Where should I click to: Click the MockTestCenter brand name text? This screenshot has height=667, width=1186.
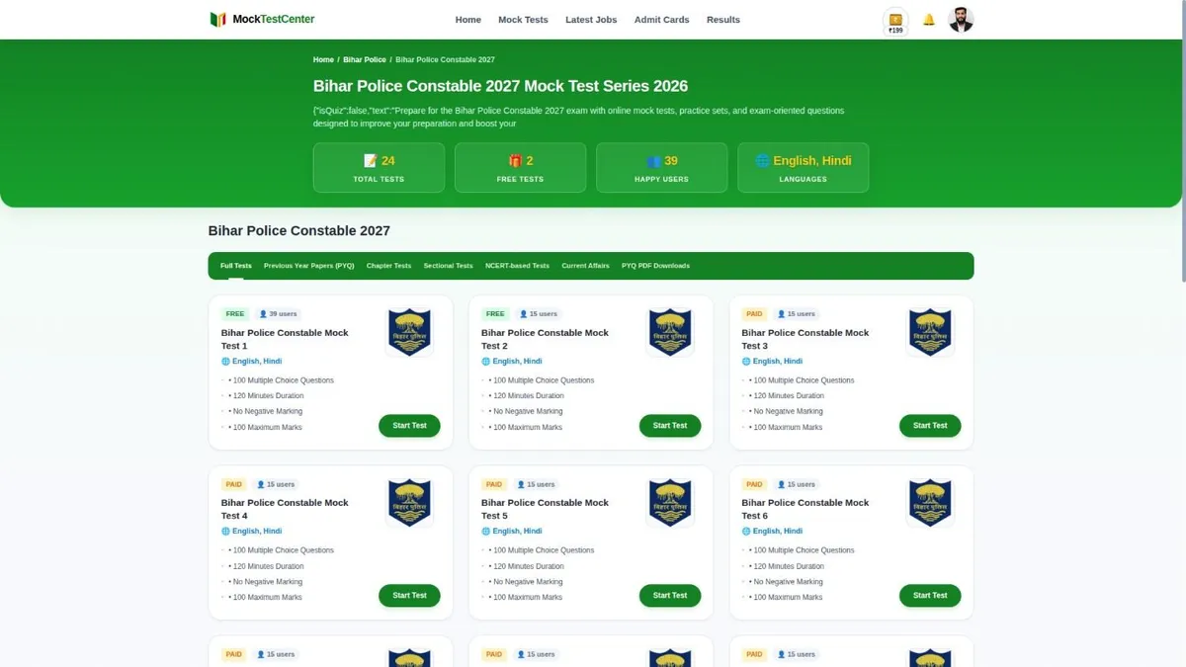coord(274,20)
